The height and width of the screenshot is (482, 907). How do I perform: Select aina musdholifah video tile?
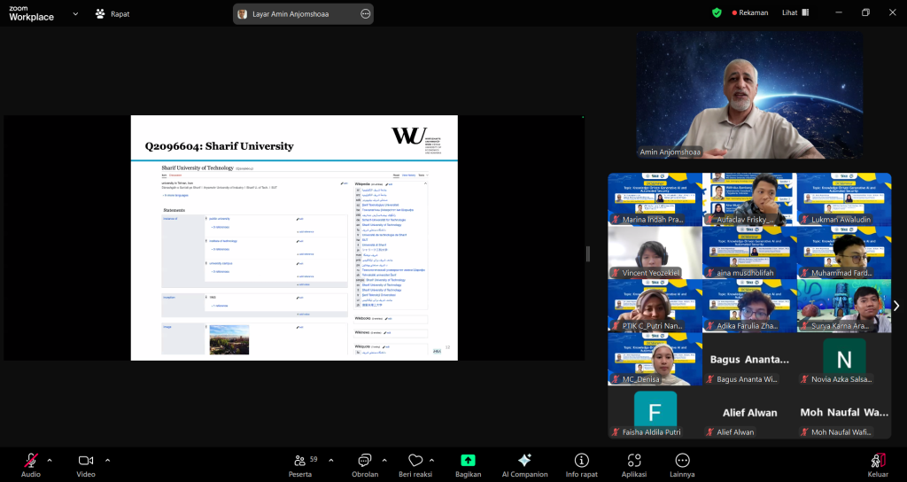(749, 253)
